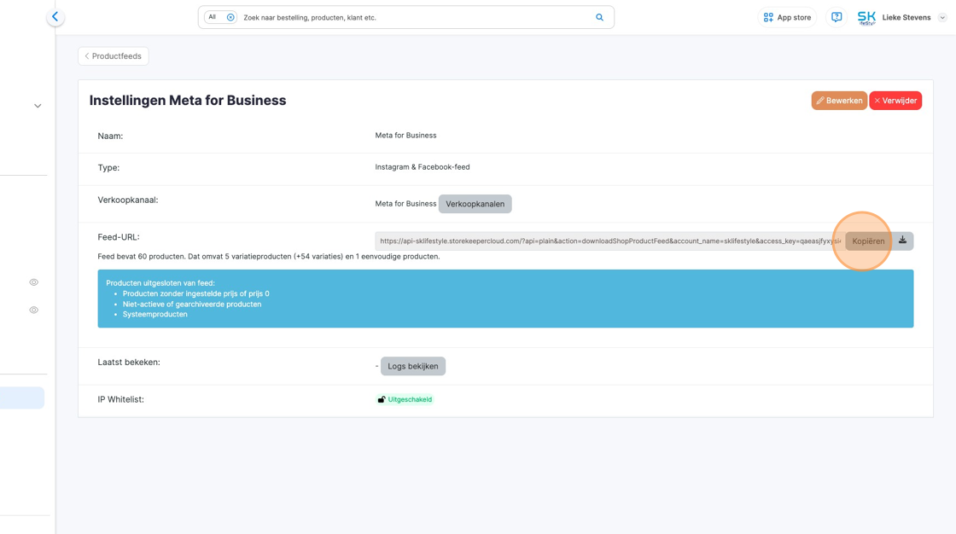Click 'Producten zonder ingestelde prijs' line
Viewport: 956px width, 534px height.
[x=195, y=293]
